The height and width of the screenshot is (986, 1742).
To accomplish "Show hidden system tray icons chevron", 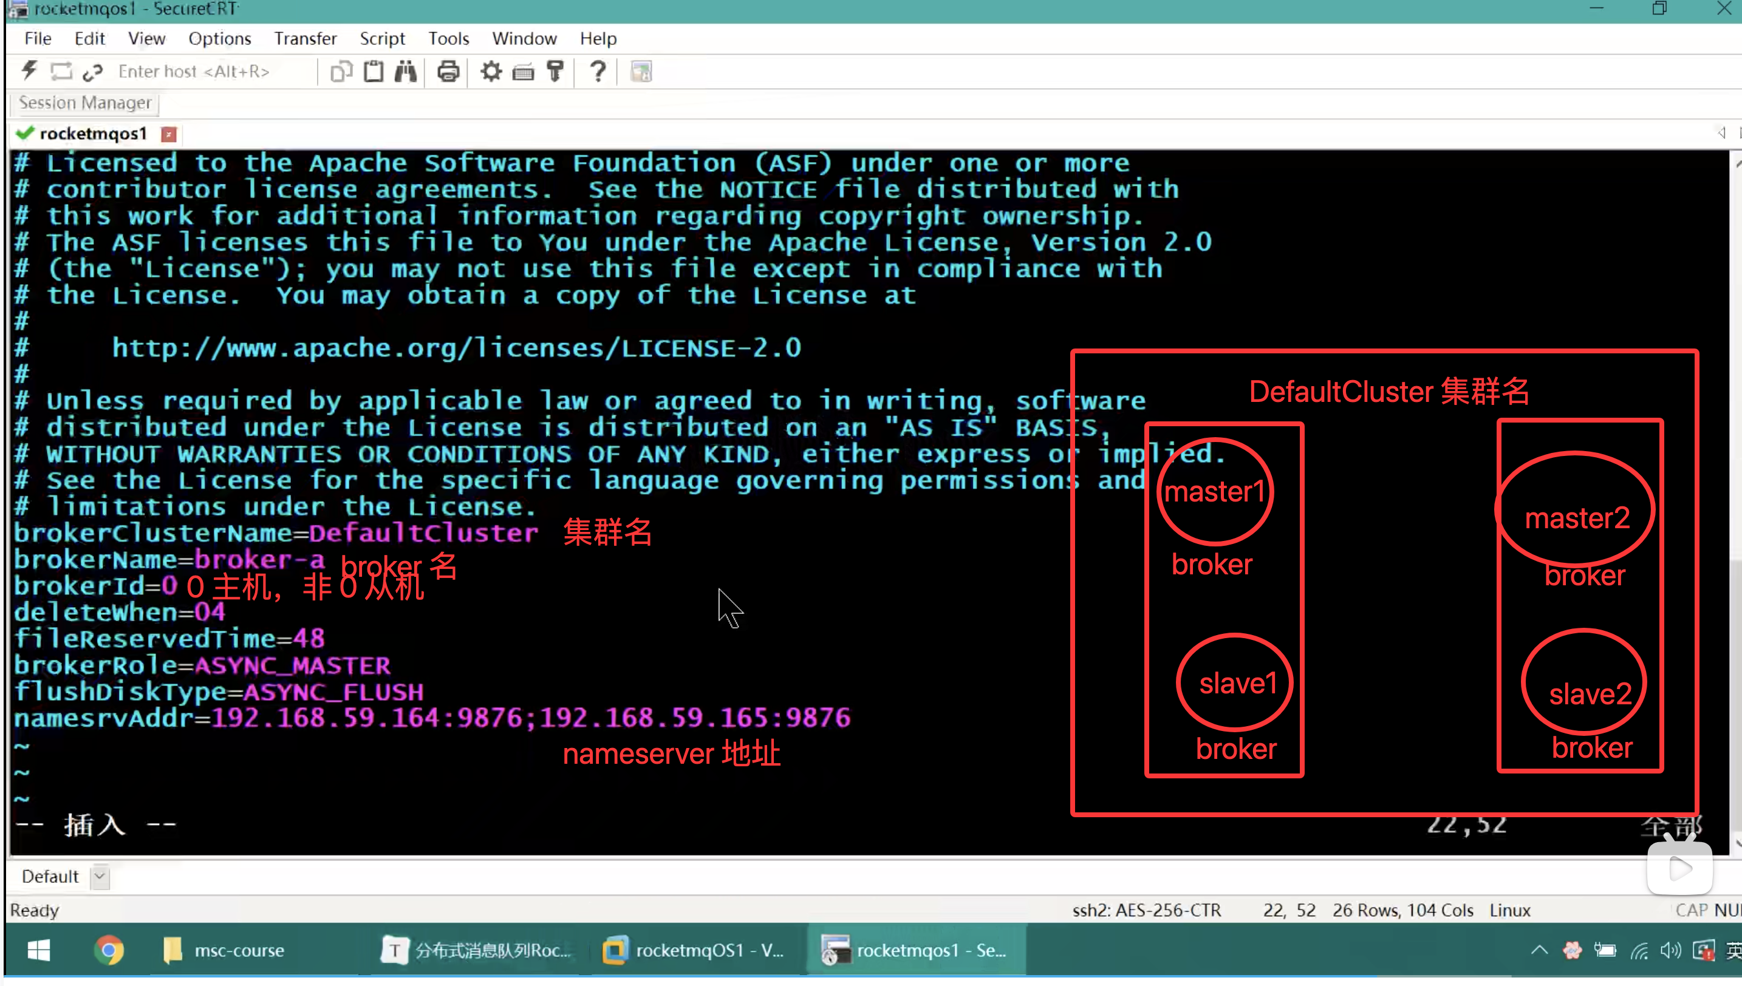I will [1539, 950].
